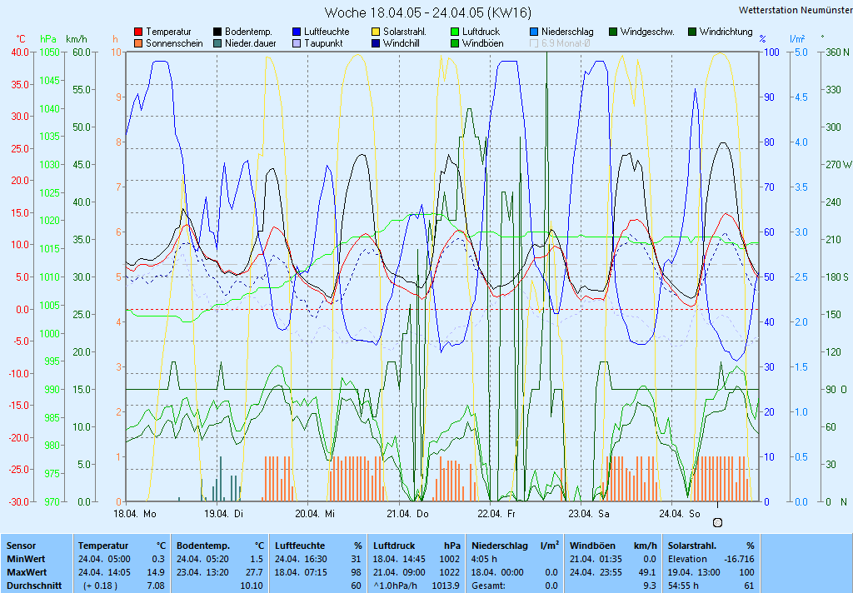853x593 pixels.
Task: Click the 1013.9 average Luftdruck value
Action: [x=446, y=586]
